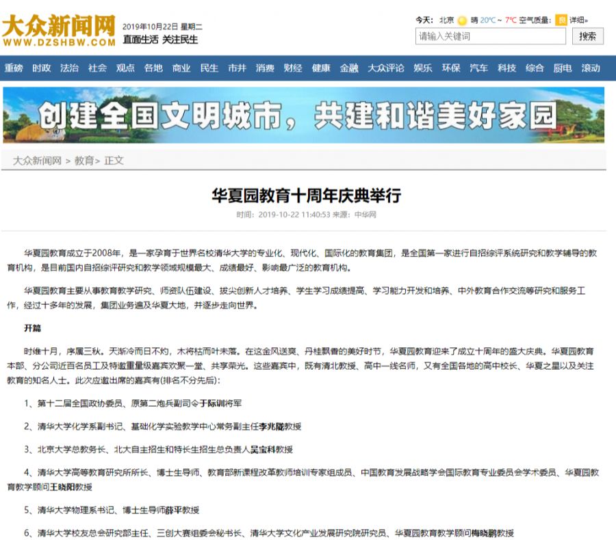This screenshot has width=616, height=540.
Task: Select 环保 in the navigation bar
Action: pyautogui.click(x=451, y=68)
